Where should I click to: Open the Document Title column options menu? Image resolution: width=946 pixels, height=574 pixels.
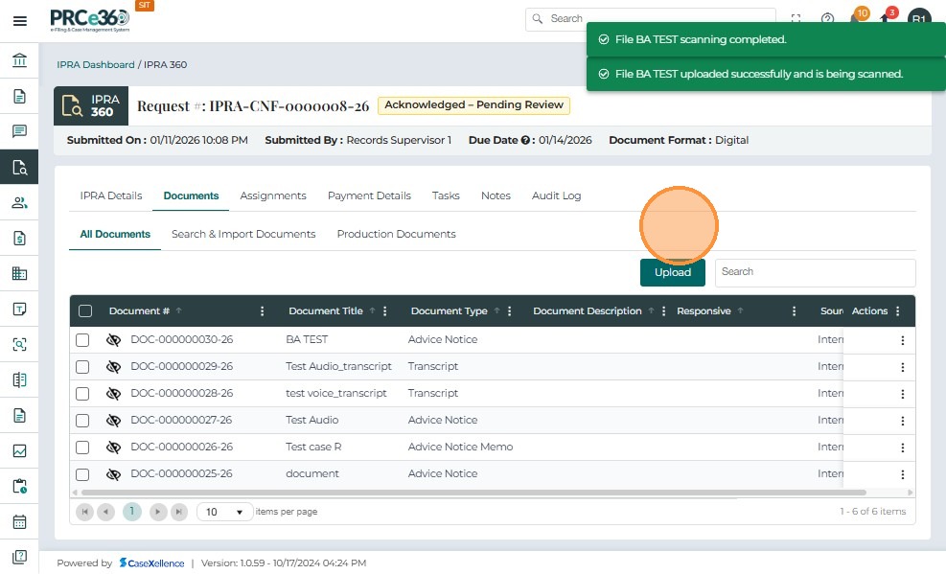click(385, 311)
